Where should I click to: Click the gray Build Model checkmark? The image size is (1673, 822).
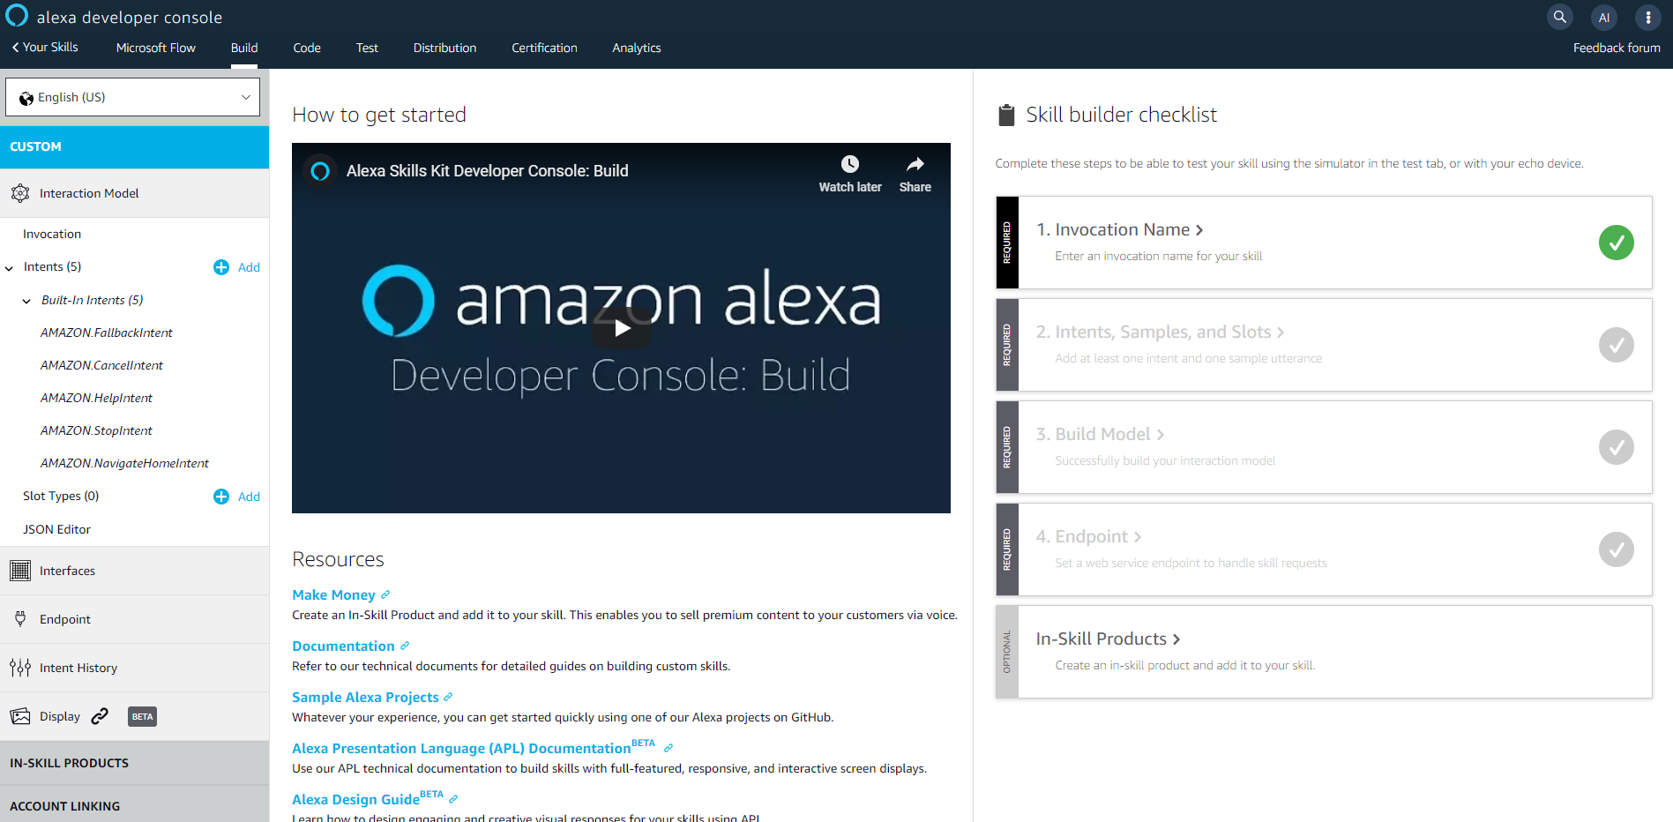(x=1616, y=447)
